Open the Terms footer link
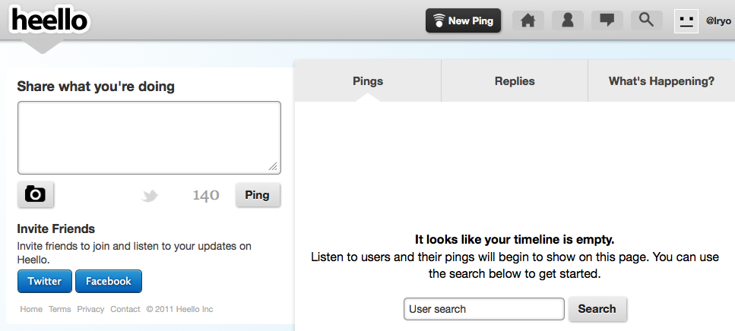Image resolution: width=735 pixels, height=331 pixels. (59, 309)
